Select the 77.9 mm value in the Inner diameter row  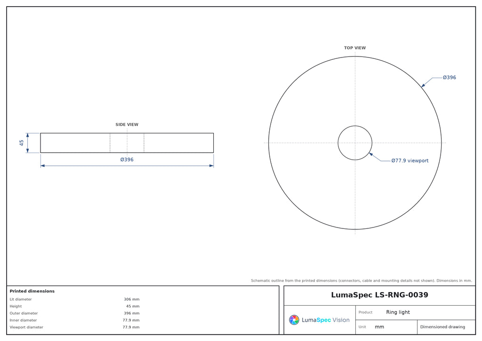tap(131, 320)
